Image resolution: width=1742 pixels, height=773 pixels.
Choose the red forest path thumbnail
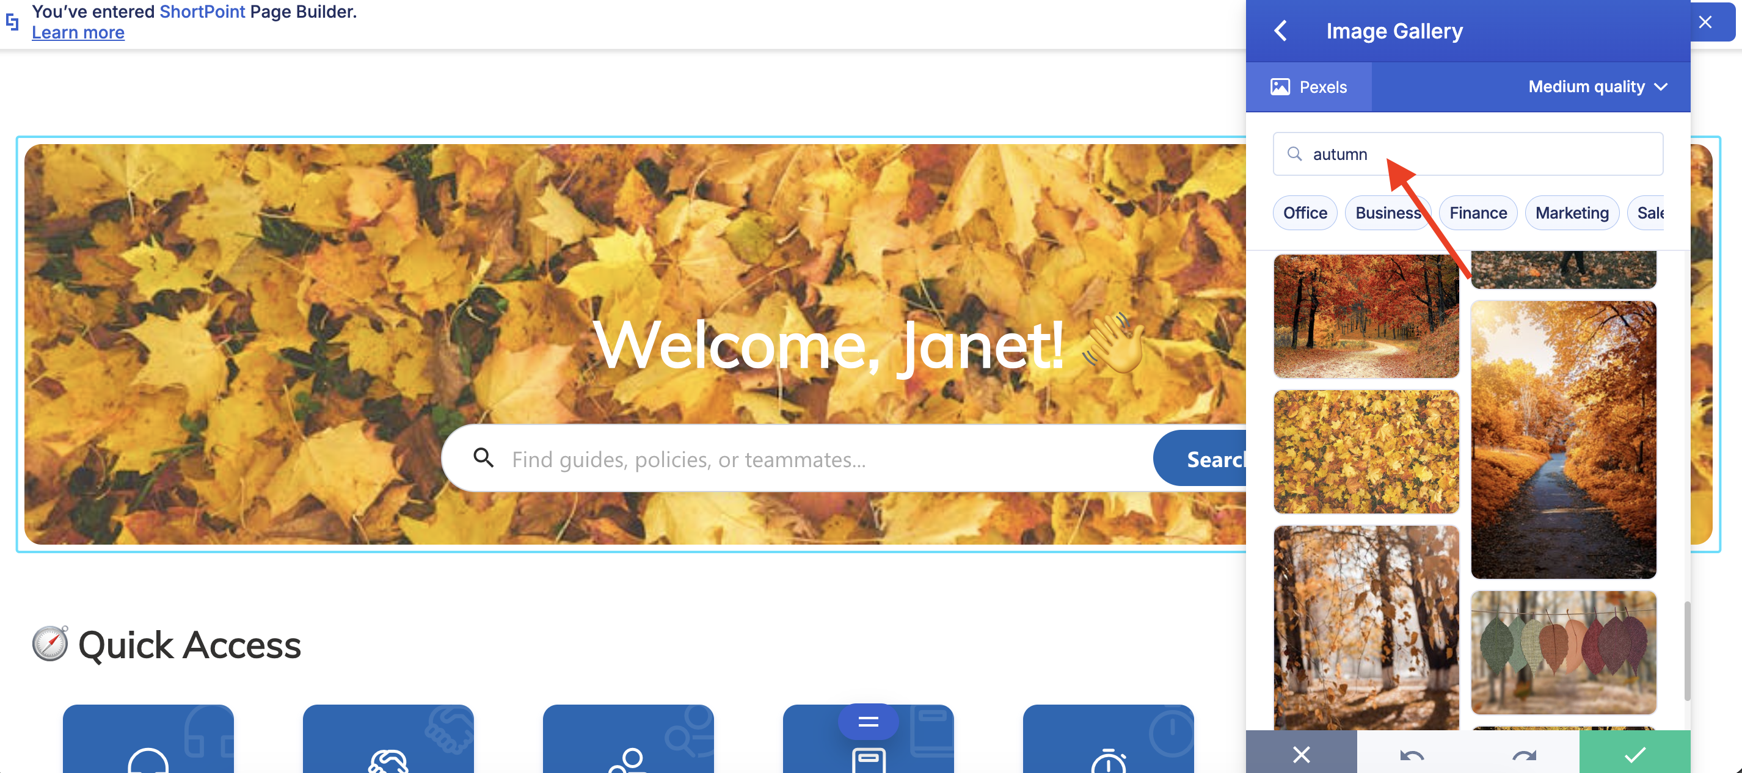tap(1366, 316)
